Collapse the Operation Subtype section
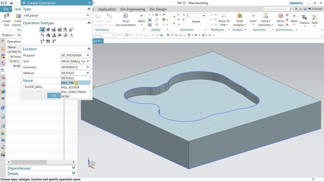This screenshot has width=324, height=182. click(89, 23)
